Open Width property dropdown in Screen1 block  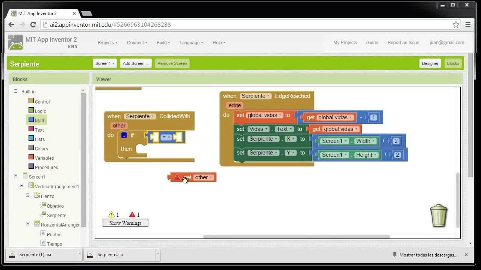click(x=366, y=141)
